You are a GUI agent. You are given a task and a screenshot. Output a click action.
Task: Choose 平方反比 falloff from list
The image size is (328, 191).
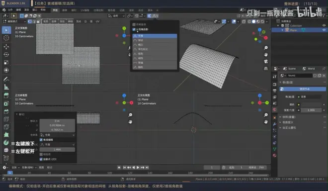155,49
